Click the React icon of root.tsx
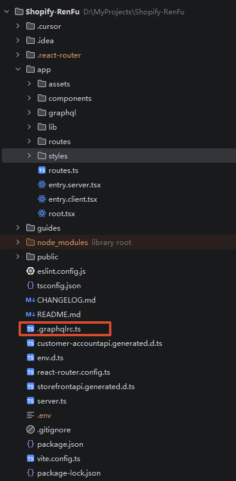This screenshot has width=236, height=481. pos(41,214)
